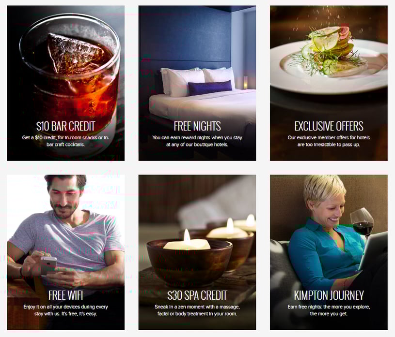Open the $30 Spa Credit card
This screenshot has width=395, height=337.
[x=197, y=252]
